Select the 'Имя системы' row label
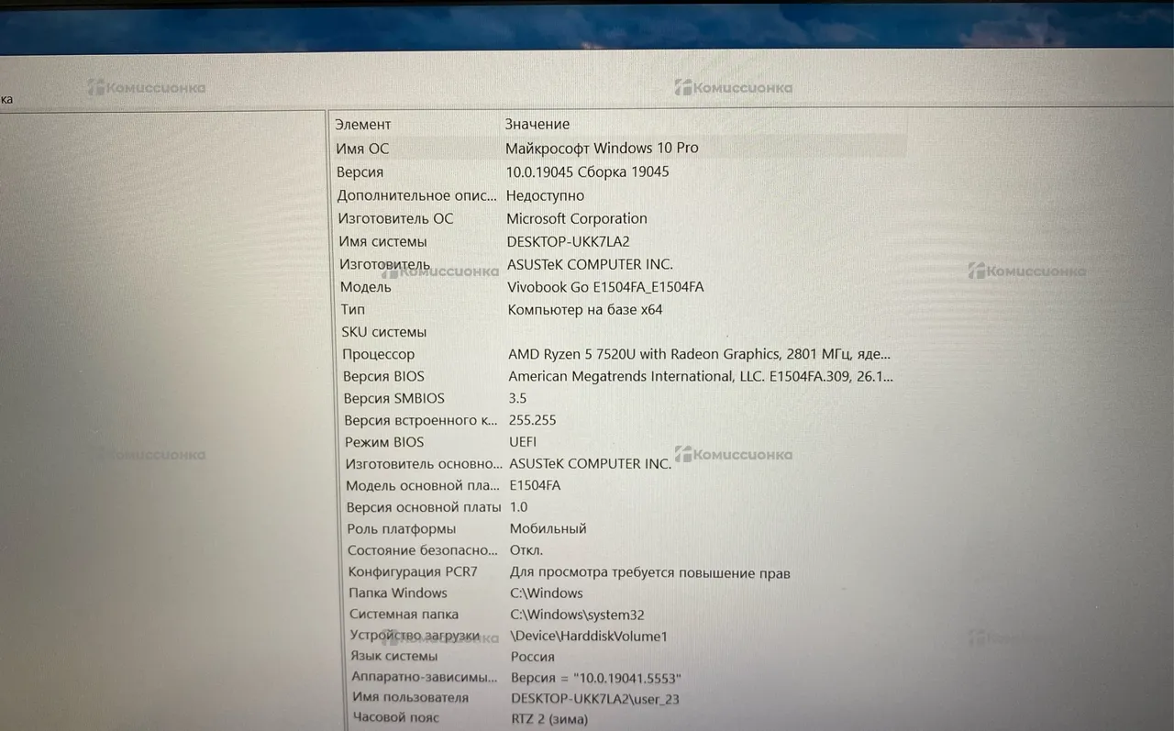 (x=382, y=241)
